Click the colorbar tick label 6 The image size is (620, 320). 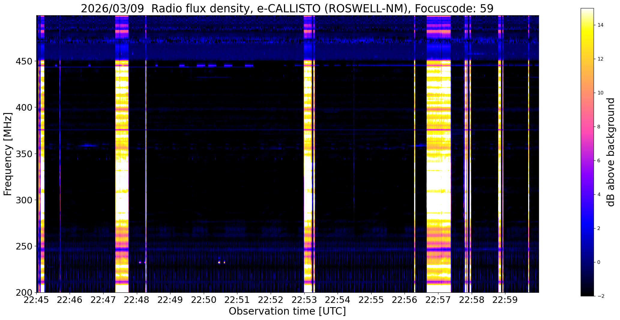[599, 161]
